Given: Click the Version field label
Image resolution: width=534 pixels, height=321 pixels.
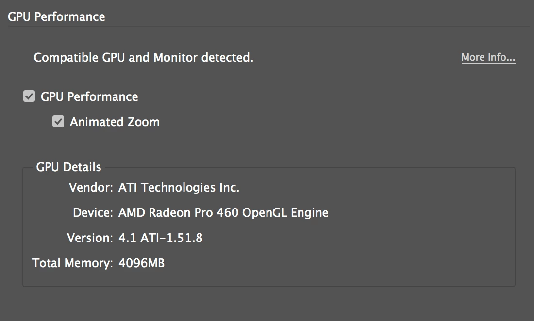Looking at the screenshot, I should click(x=90, y=238).
